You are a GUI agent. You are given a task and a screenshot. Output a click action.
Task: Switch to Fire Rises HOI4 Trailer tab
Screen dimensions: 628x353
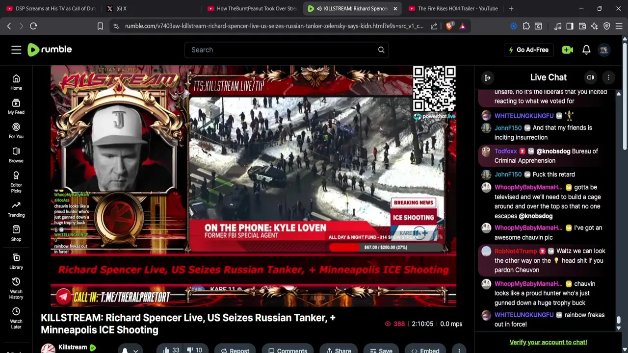tap(453, 8)
